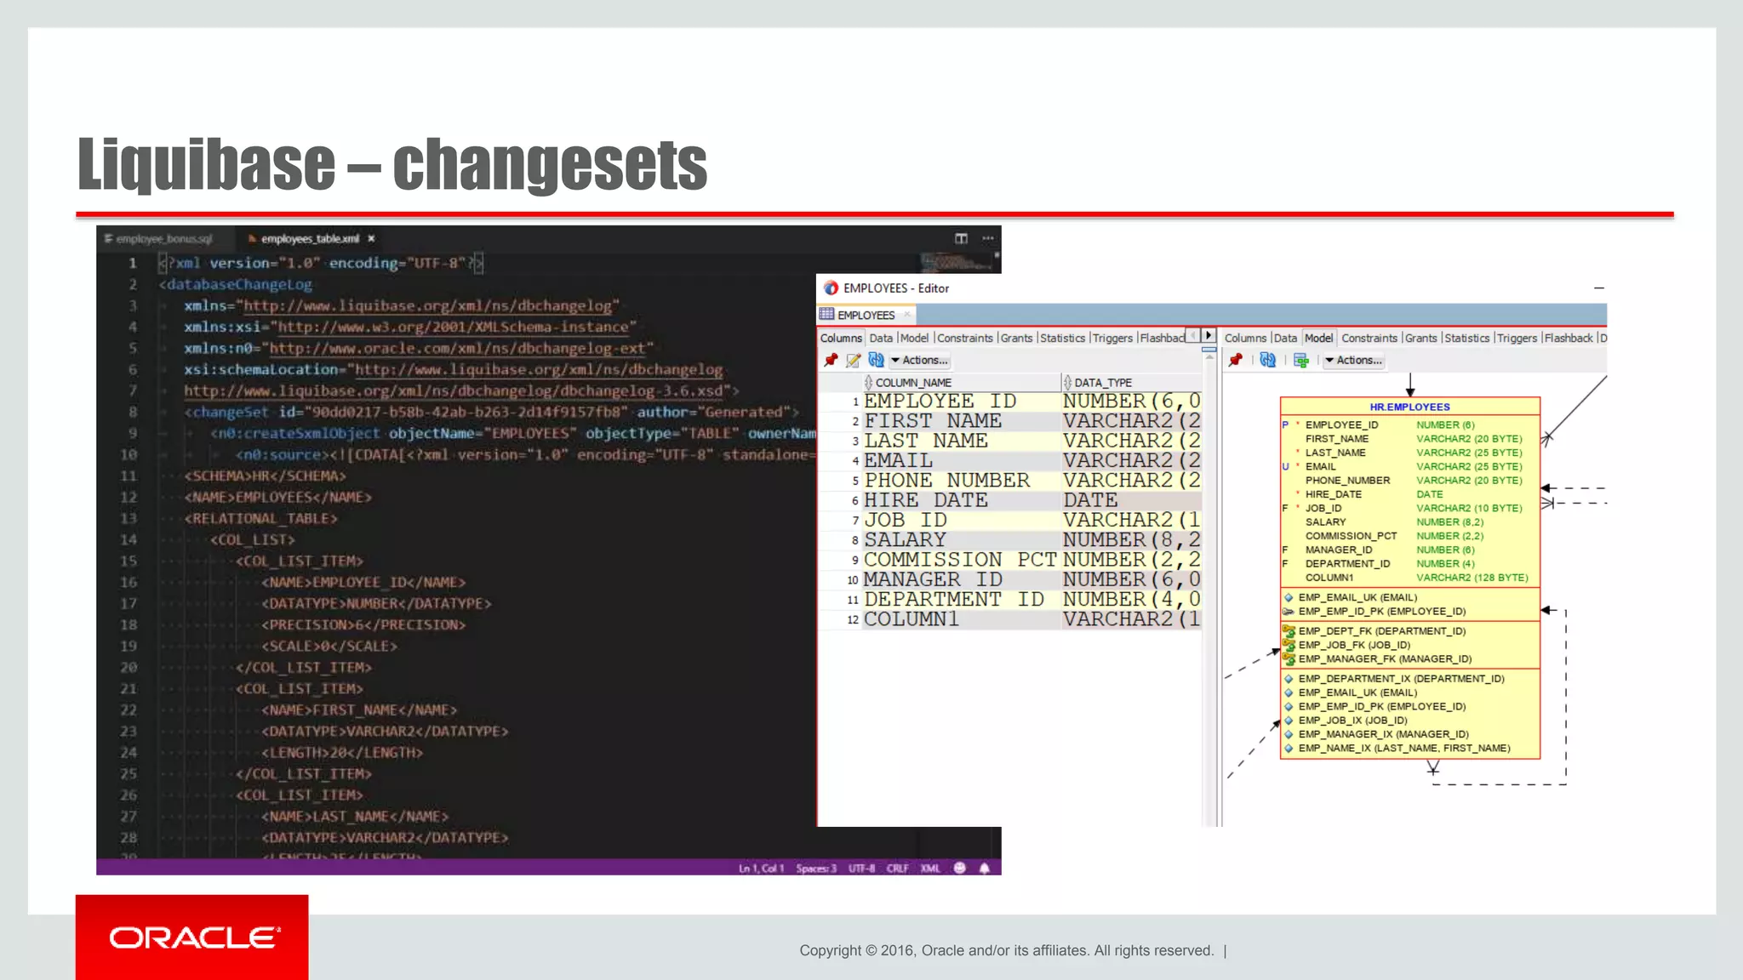Open the Statistics tab in left pane
Image resolution: width=1743 pixels, height=980 pixels.
(1062, 338)
